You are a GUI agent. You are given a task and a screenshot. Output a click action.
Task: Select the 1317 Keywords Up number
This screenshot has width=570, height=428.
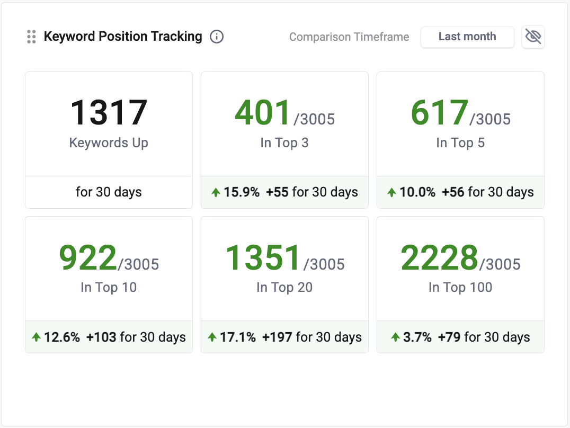pos(109,113)
